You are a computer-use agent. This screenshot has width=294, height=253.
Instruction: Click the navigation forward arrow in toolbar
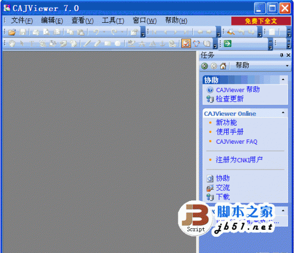click(x=209, y=32)
